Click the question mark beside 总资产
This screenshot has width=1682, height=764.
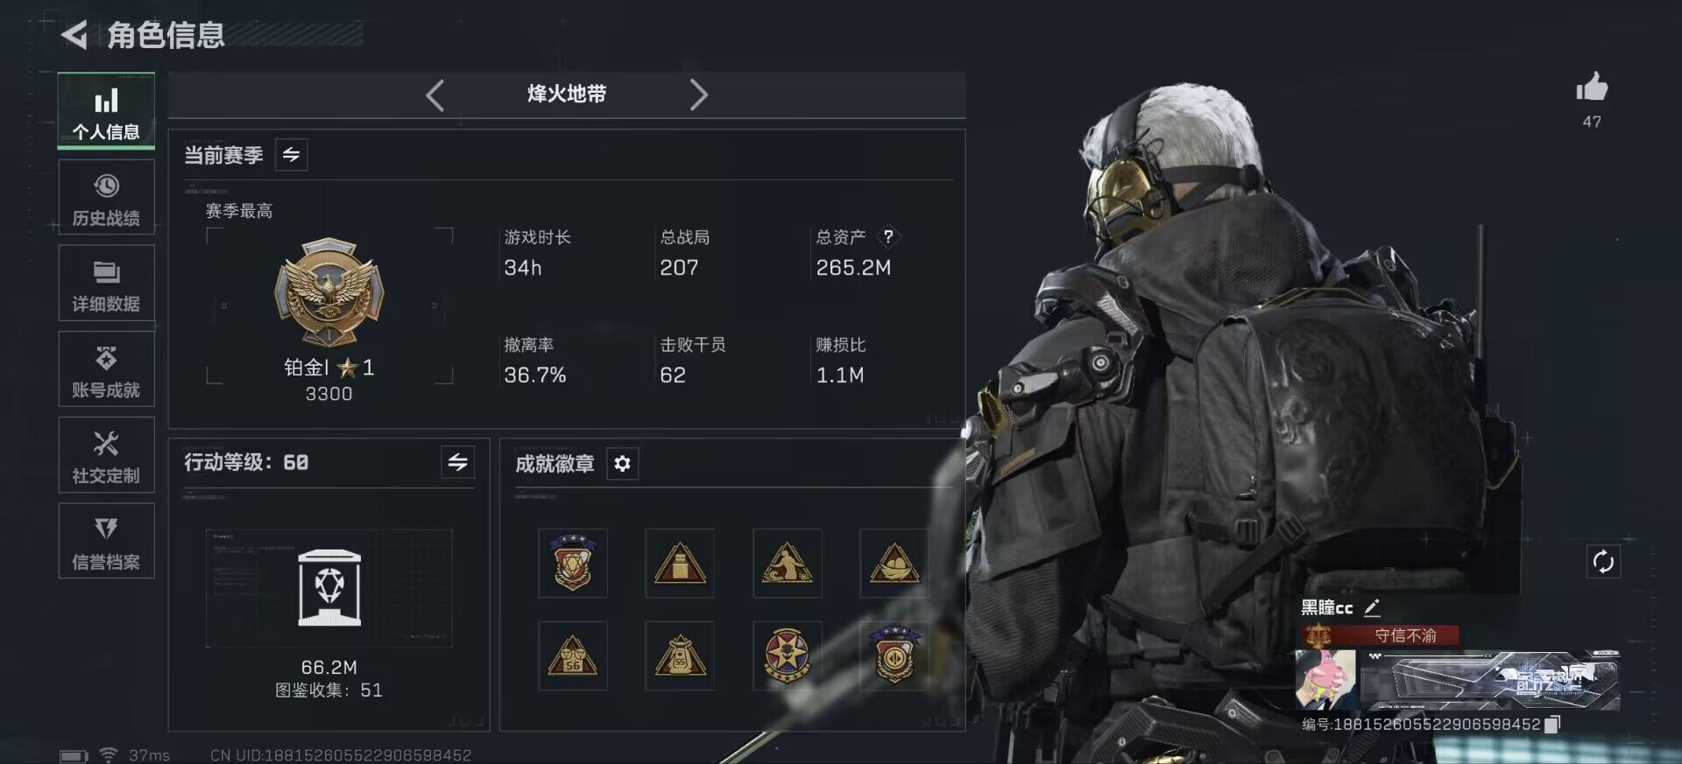[888, 237]
